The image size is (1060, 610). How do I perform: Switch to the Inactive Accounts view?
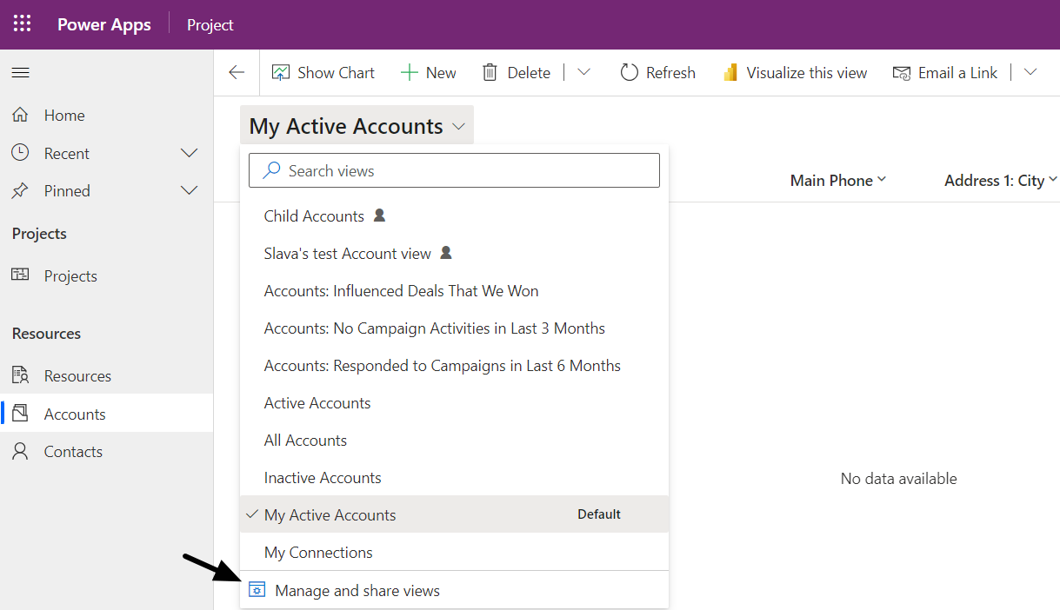pos(454,478)
